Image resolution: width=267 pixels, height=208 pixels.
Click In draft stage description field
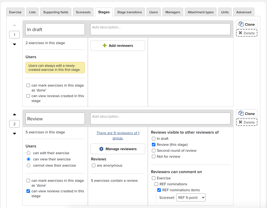pyautogui.click(x=160, y=29)
